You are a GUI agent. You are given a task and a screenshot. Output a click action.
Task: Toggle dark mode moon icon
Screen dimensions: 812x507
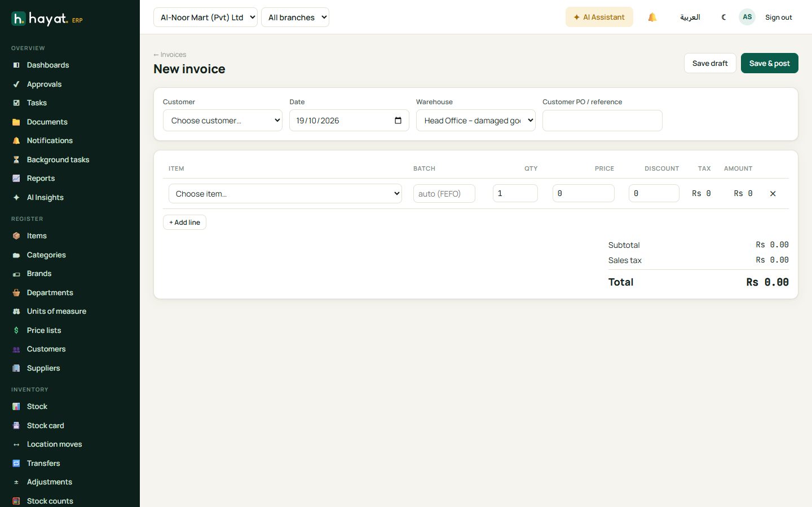click(x=723, y=17)
